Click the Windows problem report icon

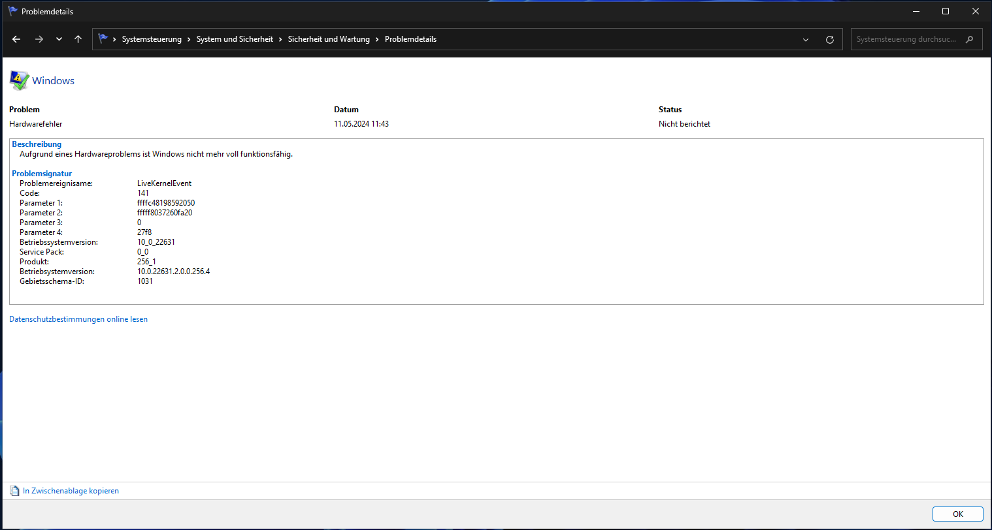click(19, 80)
